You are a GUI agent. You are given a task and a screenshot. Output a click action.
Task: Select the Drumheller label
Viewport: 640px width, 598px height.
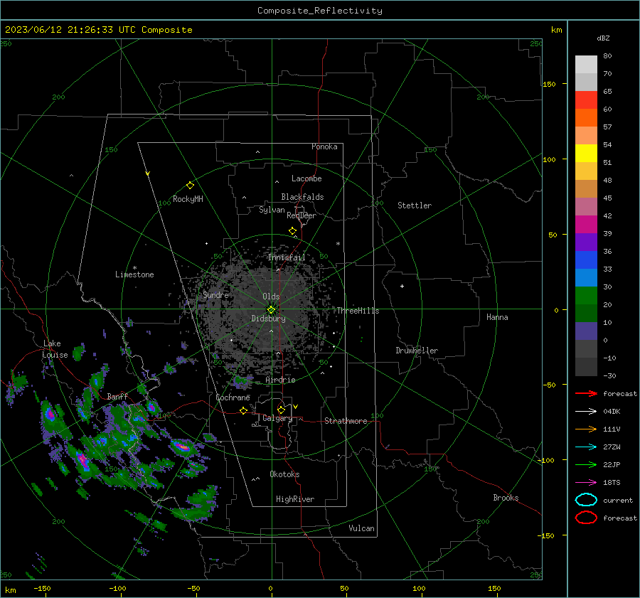(417, 351)
